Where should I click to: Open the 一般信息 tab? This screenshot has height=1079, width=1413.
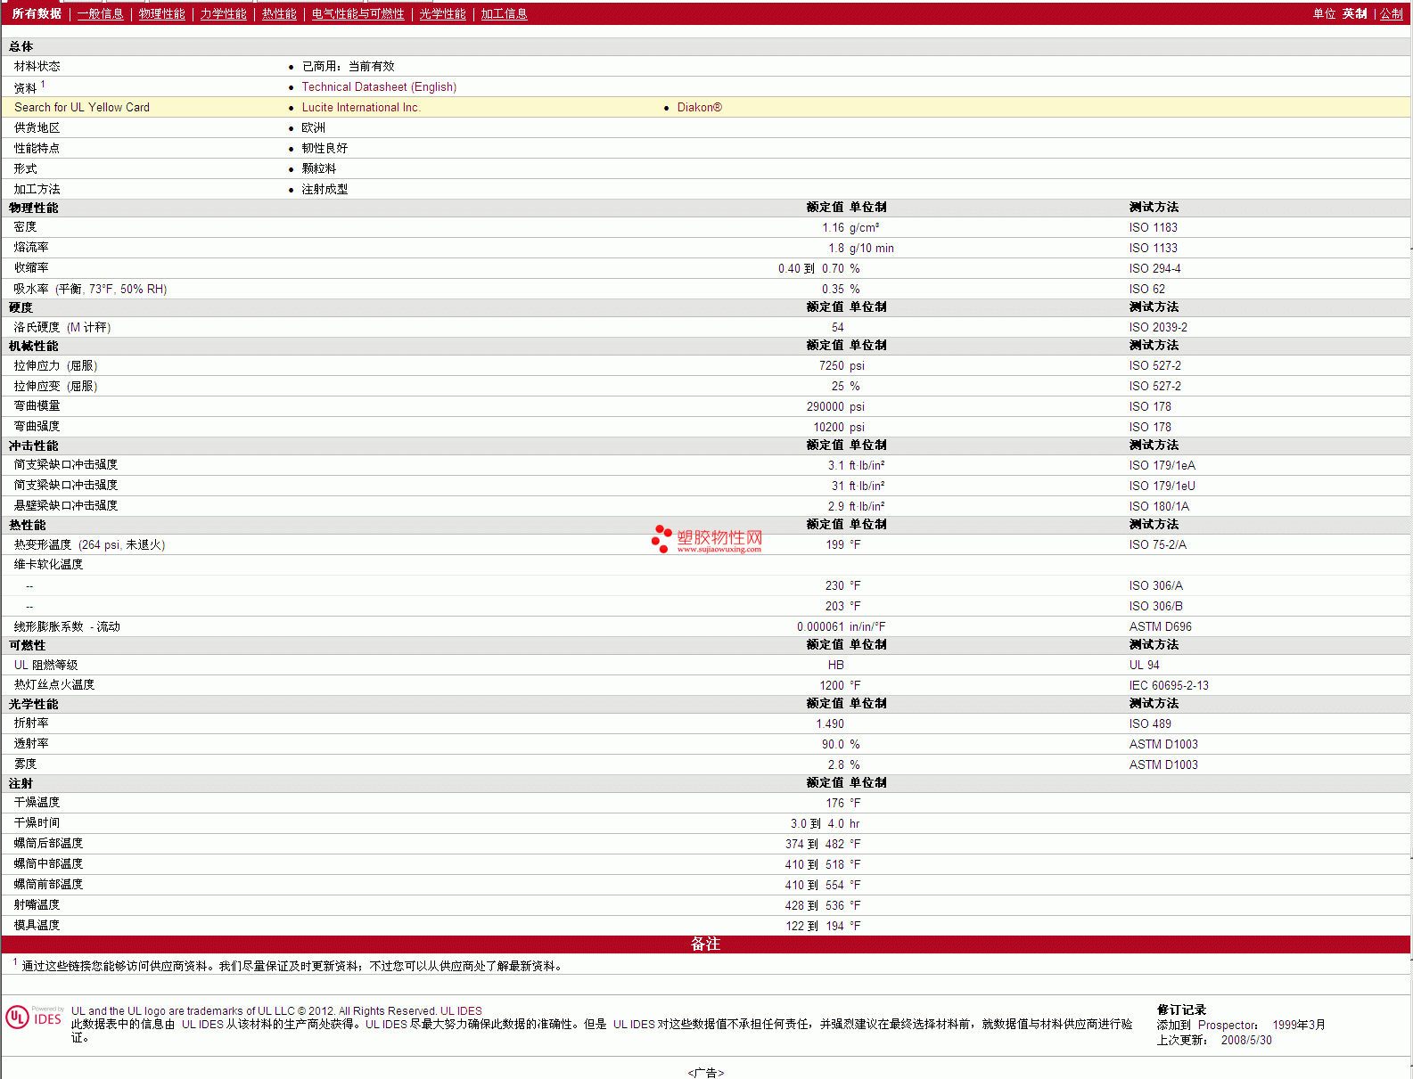point(100,14)
